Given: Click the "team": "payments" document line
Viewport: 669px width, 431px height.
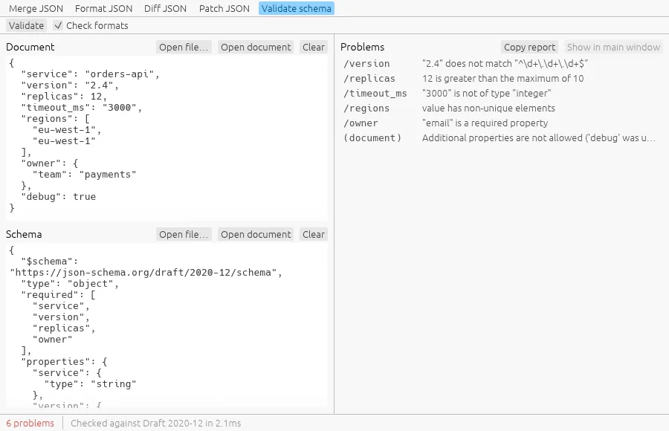Looking at the screenshot, I should click(x=85, y=175).
